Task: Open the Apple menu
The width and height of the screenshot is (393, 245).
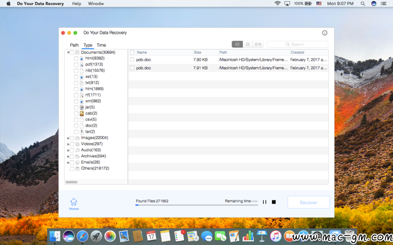Action: pos(8,4)
